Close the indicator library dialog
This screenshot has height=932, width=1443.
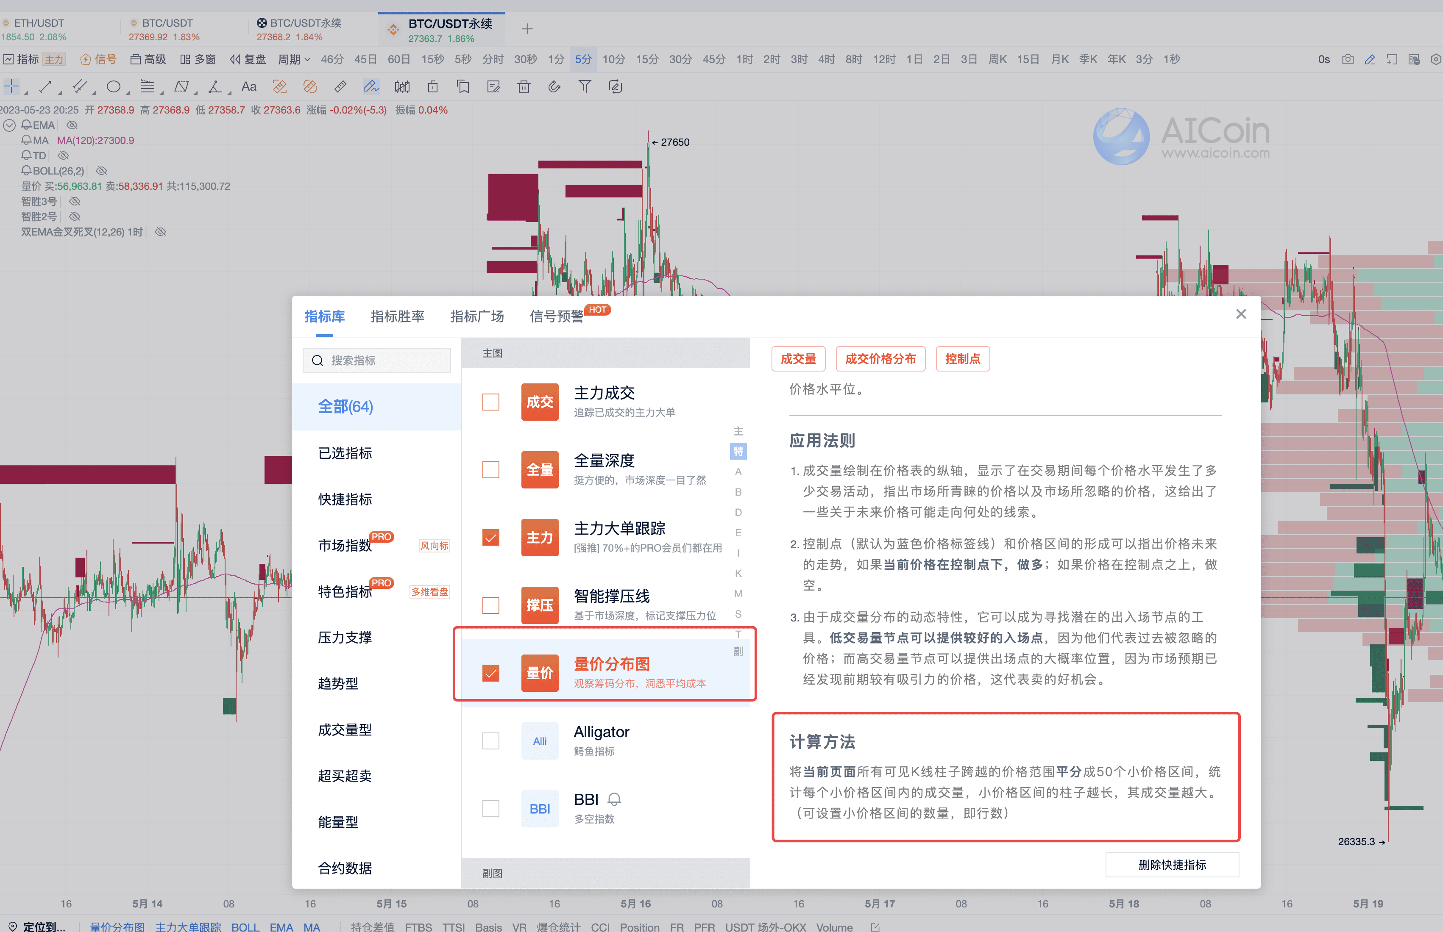click(1241, 313)
